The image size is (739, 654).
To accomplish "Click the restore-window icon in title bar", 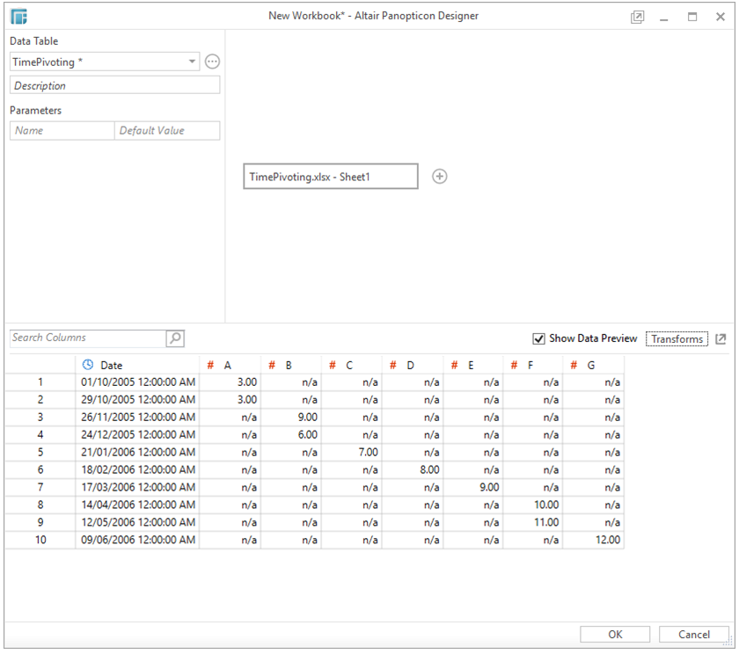I will (637, 18).
